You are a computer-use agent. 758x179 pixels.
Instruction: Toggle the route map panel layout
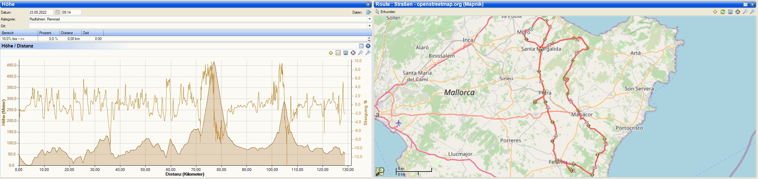click(x=745, y=4)
